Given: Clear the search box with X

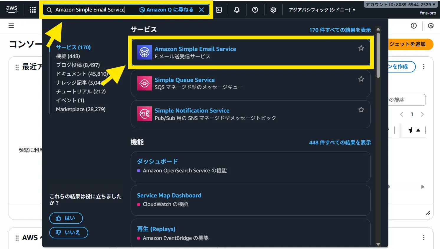Looking at the screenshot, I should click(x=201, y=10).
